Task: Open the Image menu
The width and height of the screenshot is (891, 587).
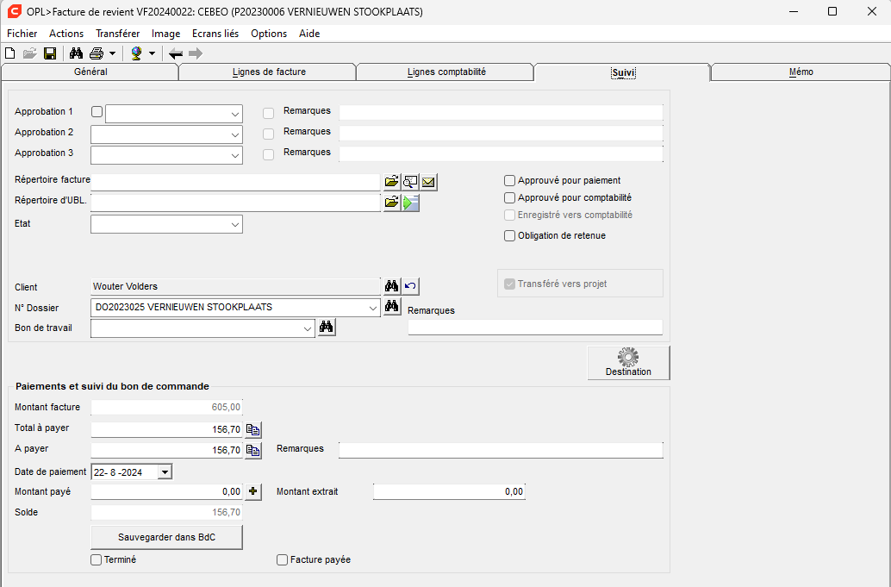Action: click(x=166, y=34)
